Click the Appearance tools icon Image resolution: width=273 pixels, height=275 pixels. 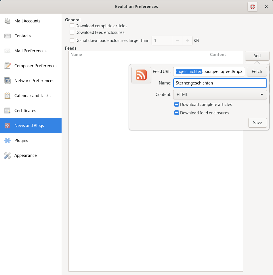(x=7, y=155)
